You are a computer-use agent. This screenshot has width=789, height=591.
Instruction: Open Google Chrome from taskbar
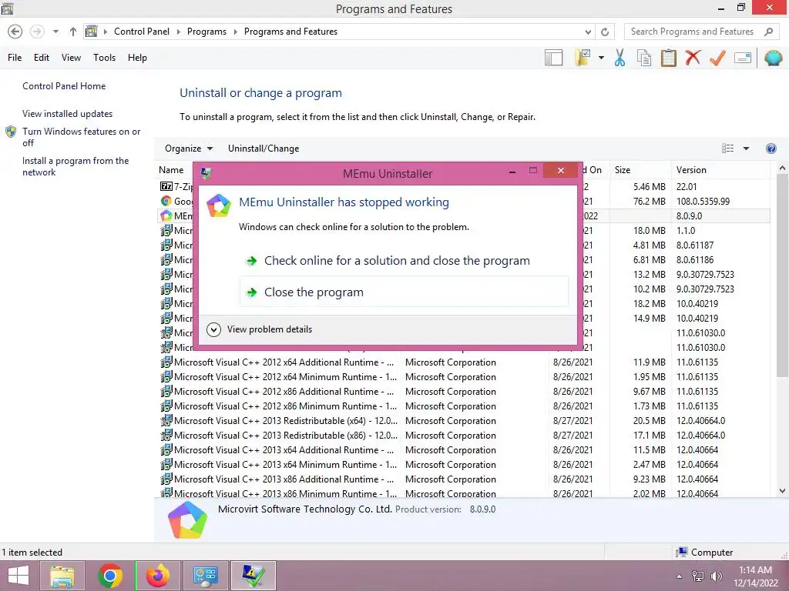(x=110, y=576)
